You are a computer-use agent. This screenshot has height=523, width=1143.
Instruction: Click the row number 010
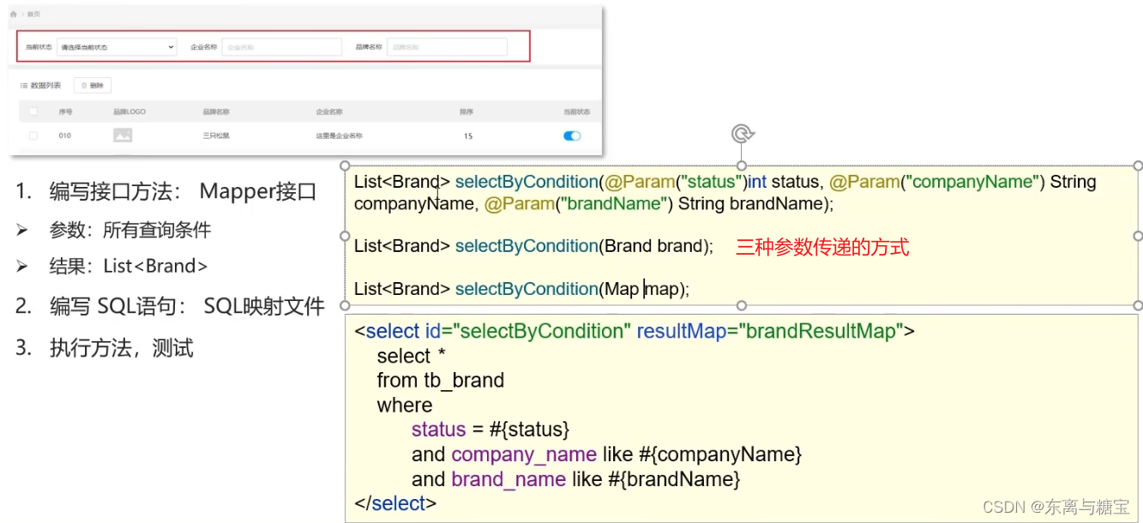[x=65, y=135]
